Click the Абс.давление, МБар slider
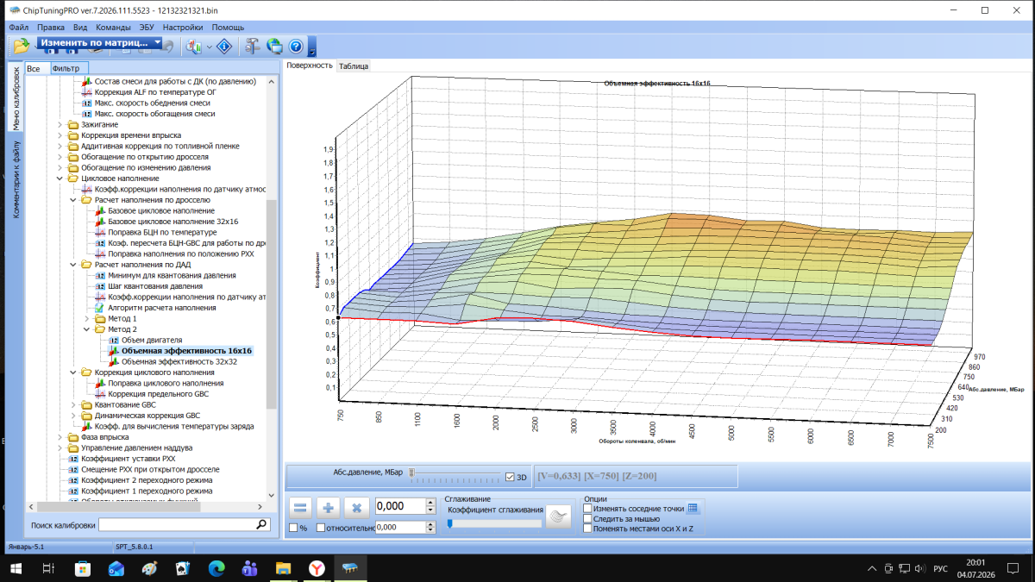Screen dimensions: 1035x582 [455, 474]
